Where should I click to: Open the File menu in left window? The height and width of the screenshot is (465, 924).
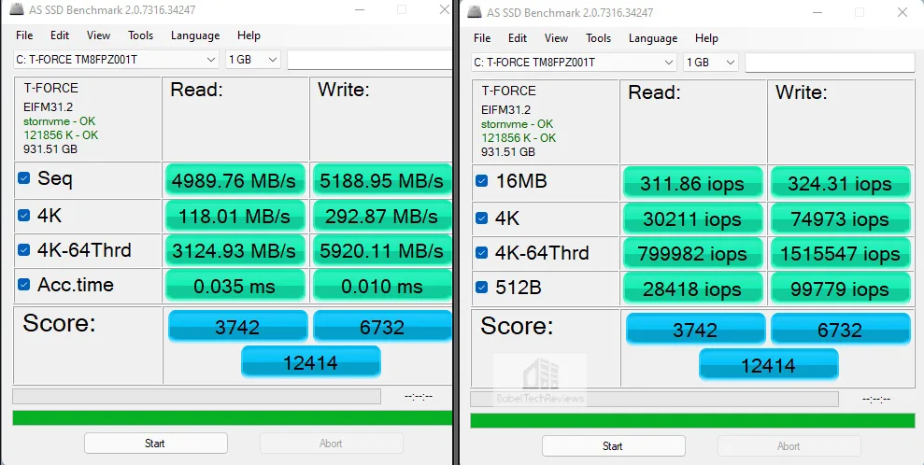pyautogui.click(x=24, y=35)
